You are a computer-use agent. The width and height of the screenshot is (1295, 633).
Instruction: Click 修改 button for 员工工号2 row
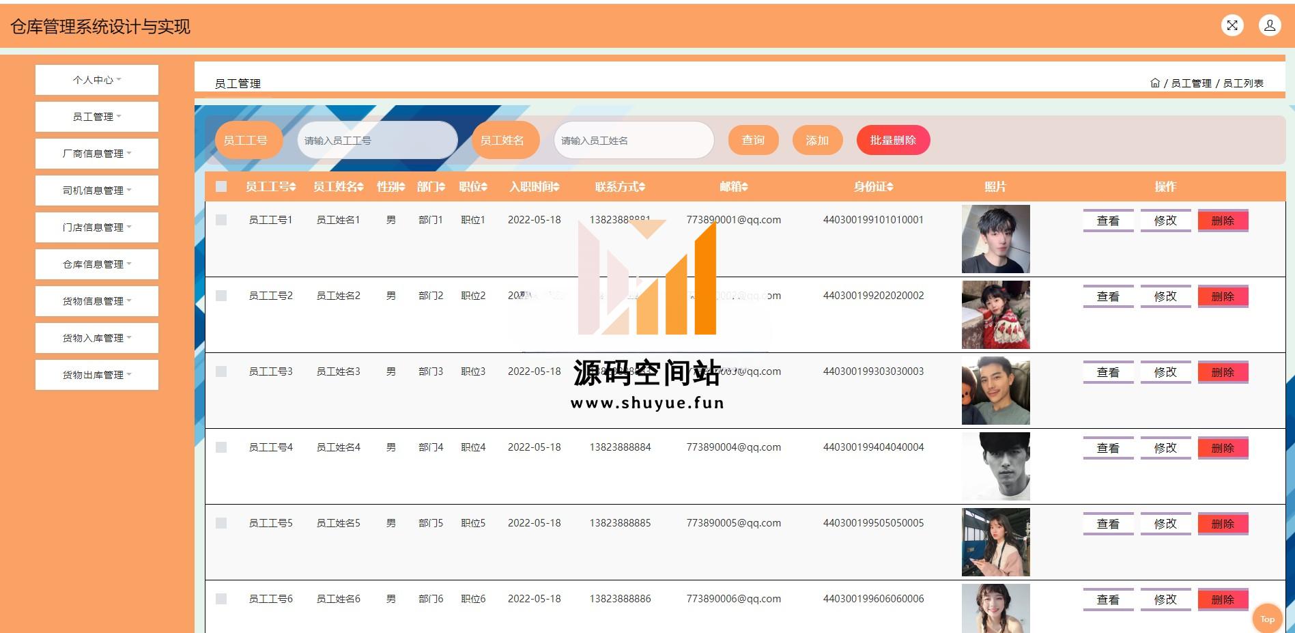pos(1165,296)
